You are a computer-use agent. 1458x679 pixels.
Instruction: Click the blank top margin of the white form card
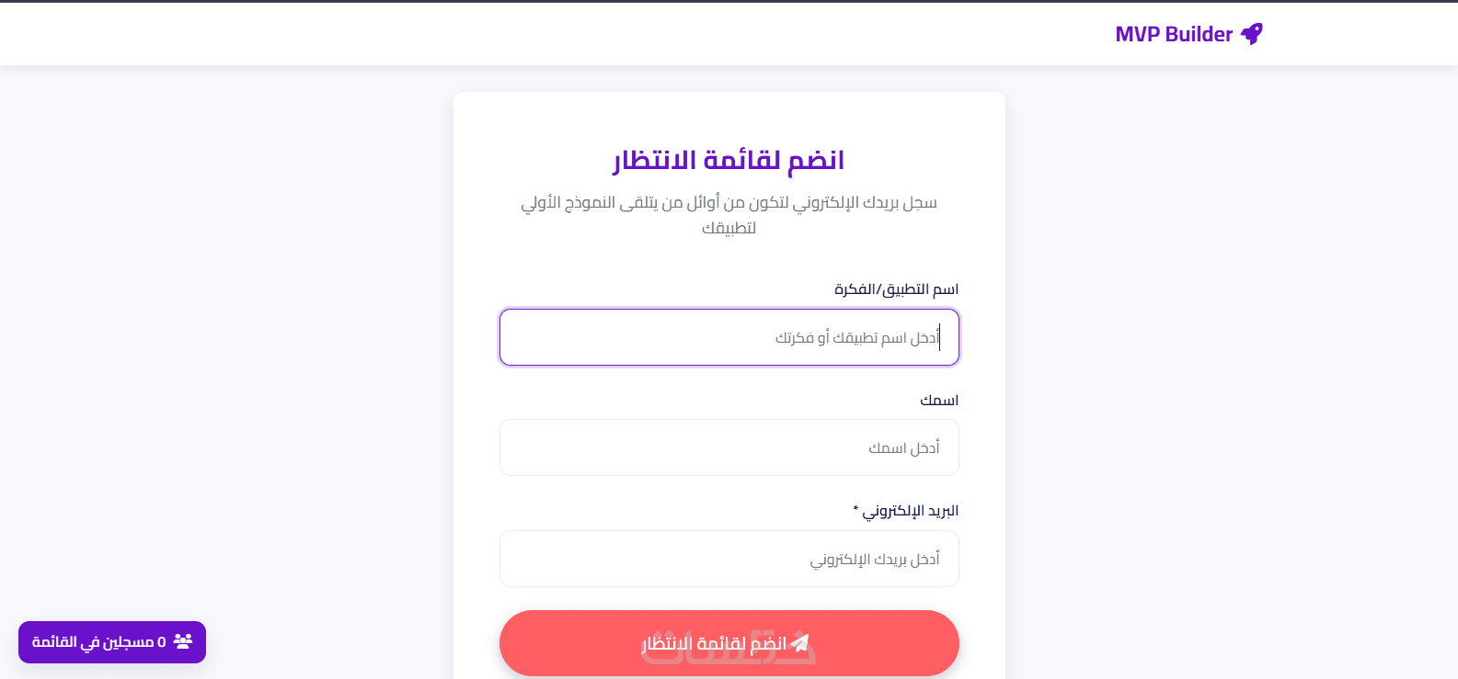pyautogui.click(x=729, y=115)
